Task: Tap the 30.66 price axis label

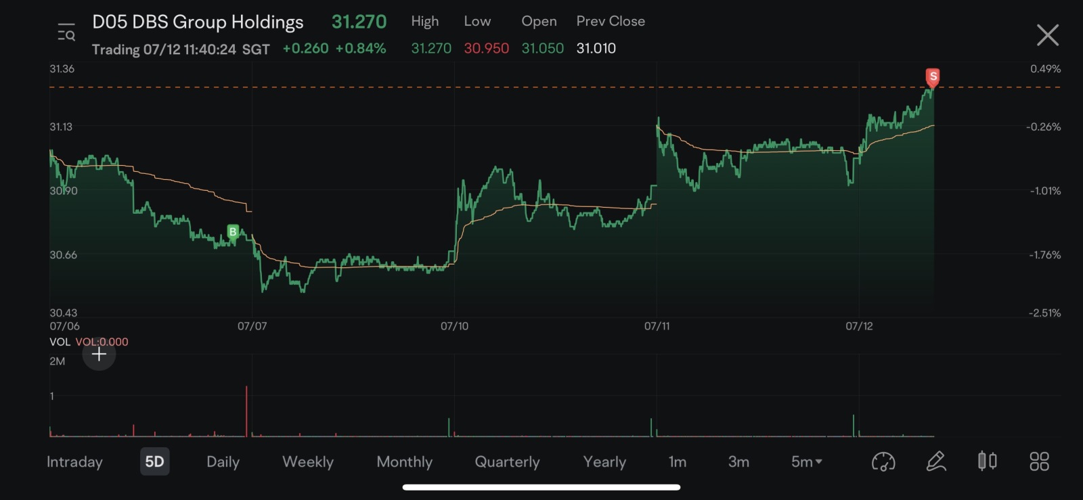Action: (63, 255)
